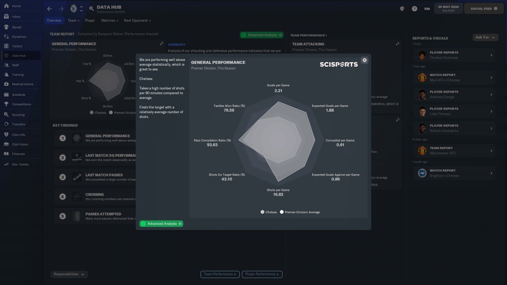Click the Shots per Game value 16.82
This screenshot has width=507, height=285.
278,195
